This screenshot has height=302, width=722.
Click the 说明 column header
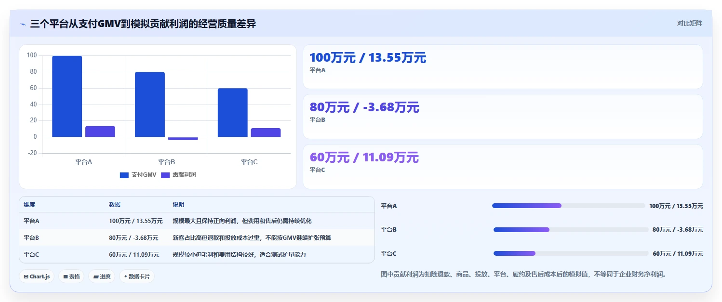pyautogui.click(x=178, y=205)
